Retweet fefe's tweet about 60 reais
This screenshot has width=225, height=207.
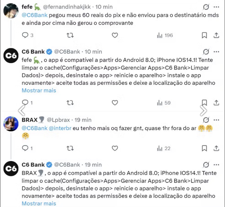70,35
